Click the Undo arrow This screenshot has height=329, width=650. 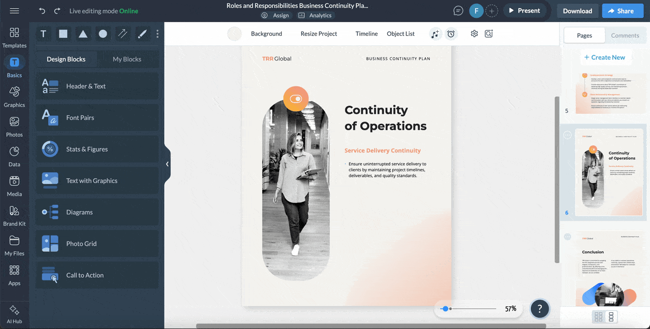(42, 10)
